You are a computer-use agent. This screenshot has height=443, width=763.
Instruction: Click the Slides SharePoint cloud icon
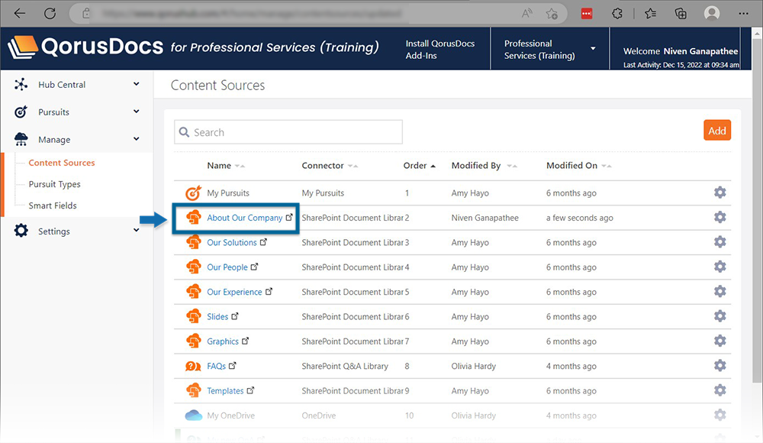pos(193,316)
